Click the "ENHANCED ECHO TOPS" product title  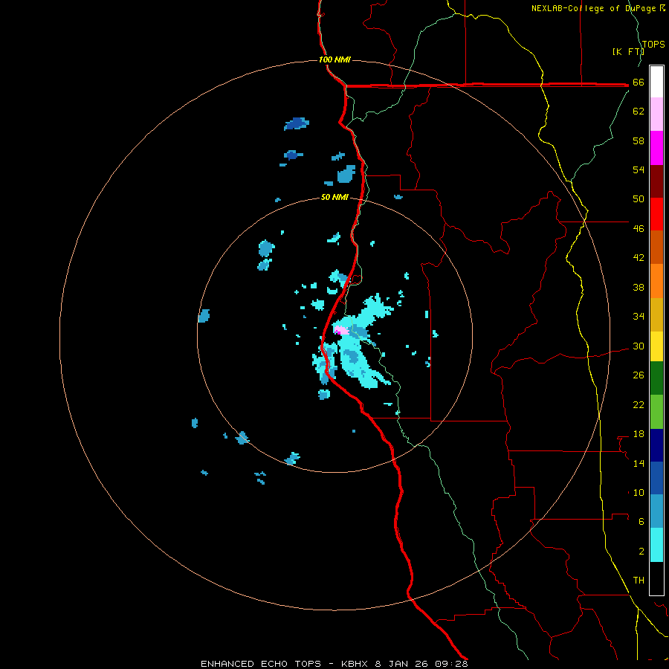pyautogui.click(x=261, y=664)
